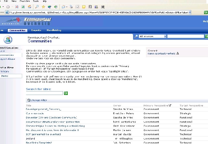Open the View menu
208x144 pixels.
click(14, 1)
